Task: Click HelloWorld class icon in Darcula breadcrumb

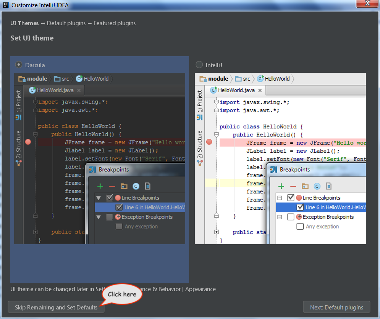Action: (x=79, y=79)
